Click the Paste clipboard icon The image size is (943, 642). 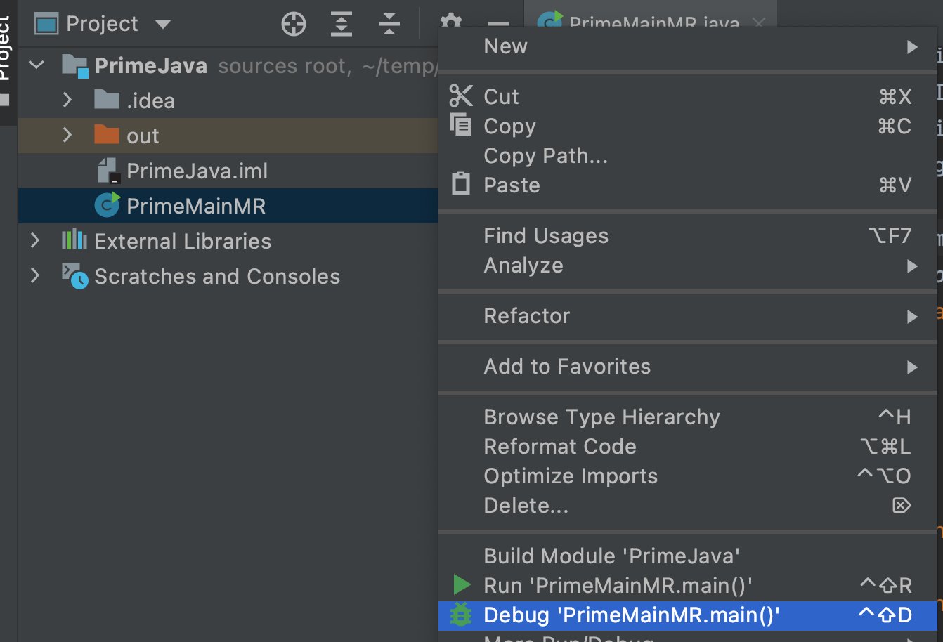click(461, 184)
